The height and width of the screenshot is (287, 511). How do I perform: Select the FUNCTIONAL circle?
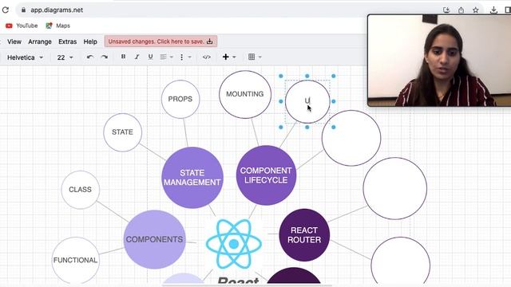pyautogui.click(x=75, y=261)
